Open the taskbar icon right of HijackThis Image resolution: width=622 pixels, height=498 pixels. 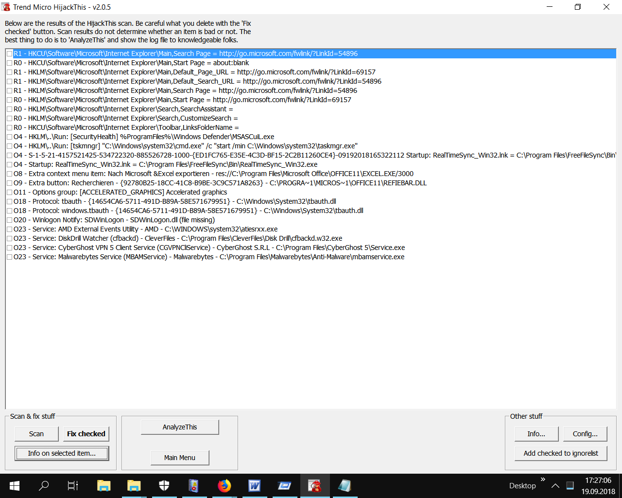345,485
